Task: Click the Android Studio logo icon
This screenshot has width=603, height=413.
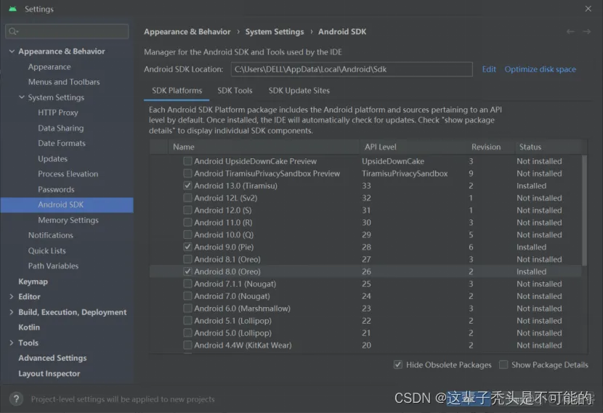Action: (x=12, y=9)
